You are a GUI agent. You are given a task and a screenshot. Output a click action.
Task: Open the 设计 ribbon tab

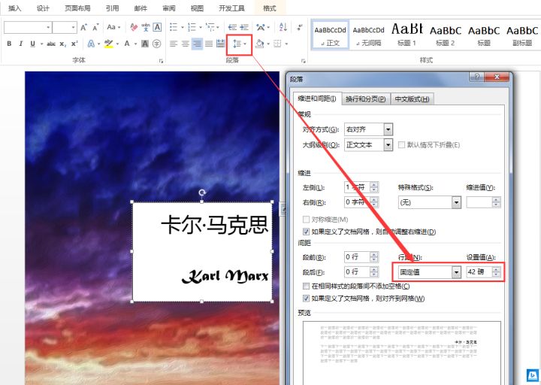tap(43, 8)
